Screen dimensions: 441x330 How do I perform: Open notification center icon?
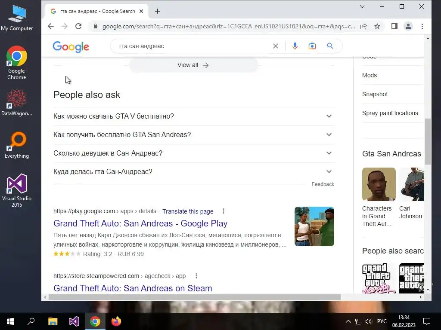click(427, 321)
